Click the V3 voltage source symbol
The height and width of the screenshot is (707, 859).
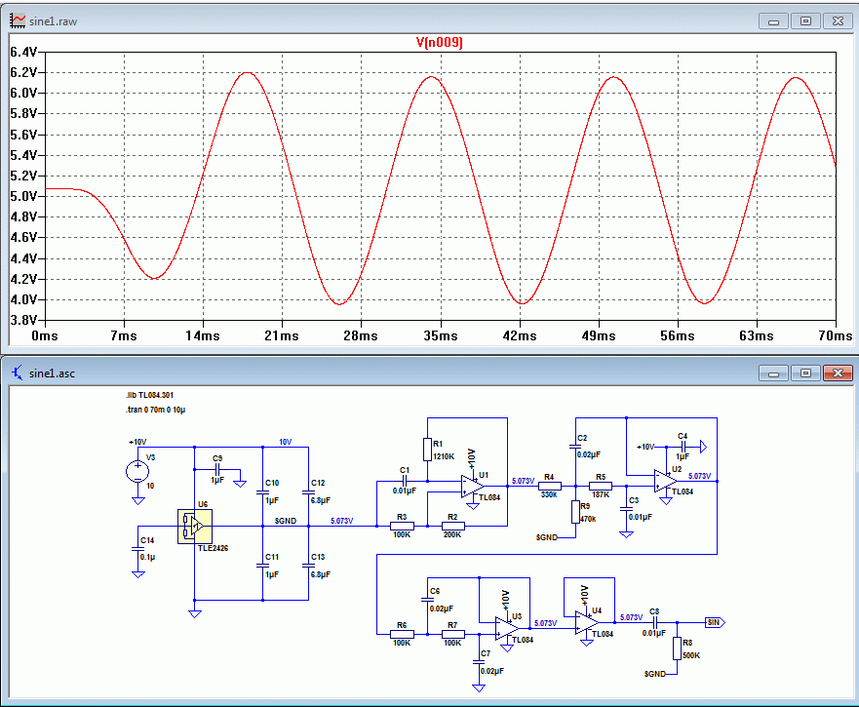click(137, 471)
